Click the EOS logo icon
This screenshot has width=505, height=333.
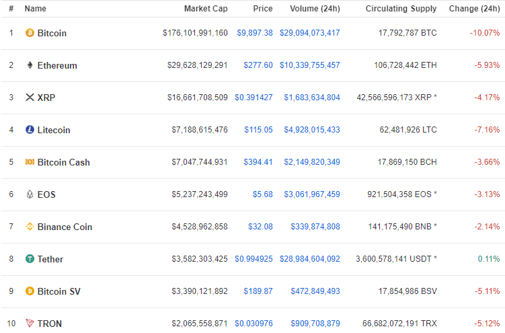30,194
